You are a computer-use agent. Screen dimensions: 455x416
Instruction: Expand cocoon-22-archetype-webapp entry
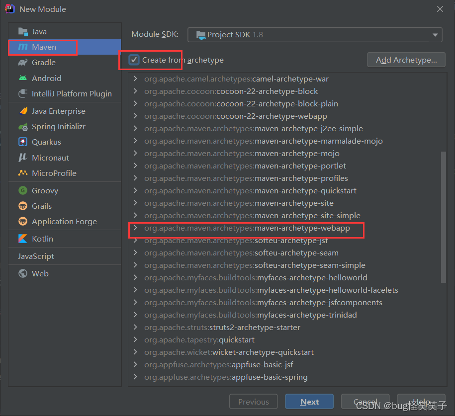[135, 116]
